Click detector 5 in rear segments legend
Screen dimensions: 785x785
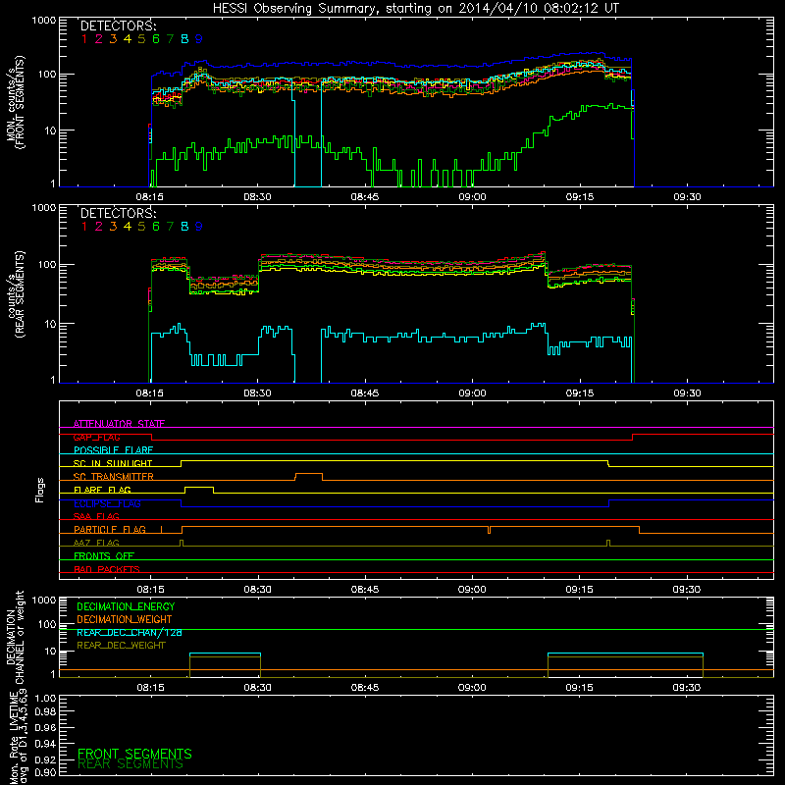tap(141, 227)
